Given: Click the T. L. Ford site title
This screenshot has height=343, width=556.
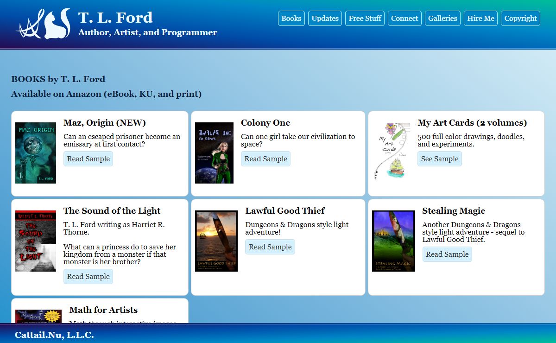Looking at the screenshot, I should click(x=115, y=18).
